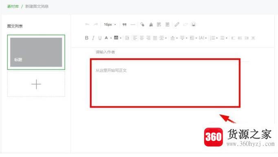Go back to the 素材库 breadcrumb
The height and width of the screenshot is (157, 278).
13,7
